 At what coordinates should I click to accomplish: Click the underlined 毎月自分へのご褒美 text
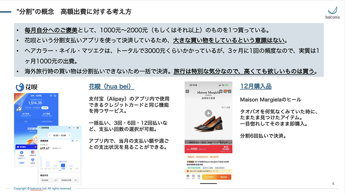click(51, 30)
